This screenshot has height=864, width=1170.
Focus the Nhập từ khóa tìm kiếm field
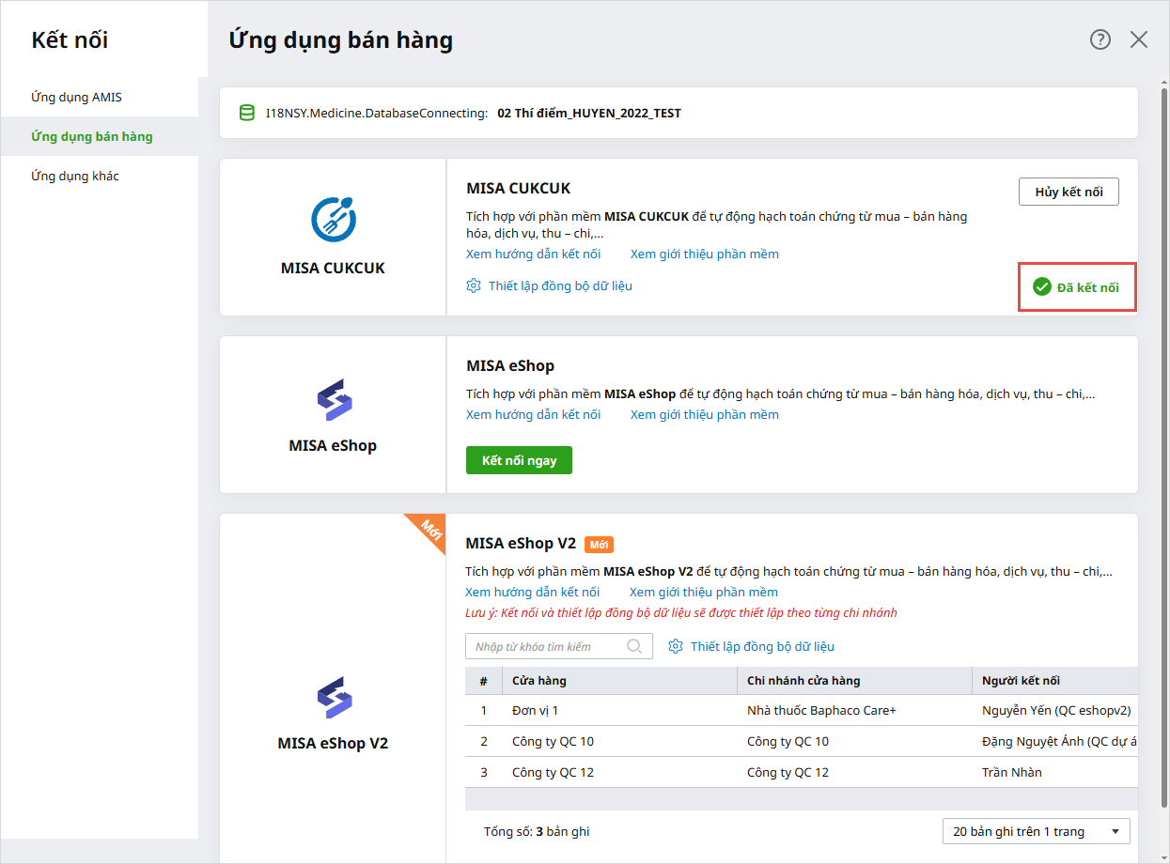(x=545, y=646)
